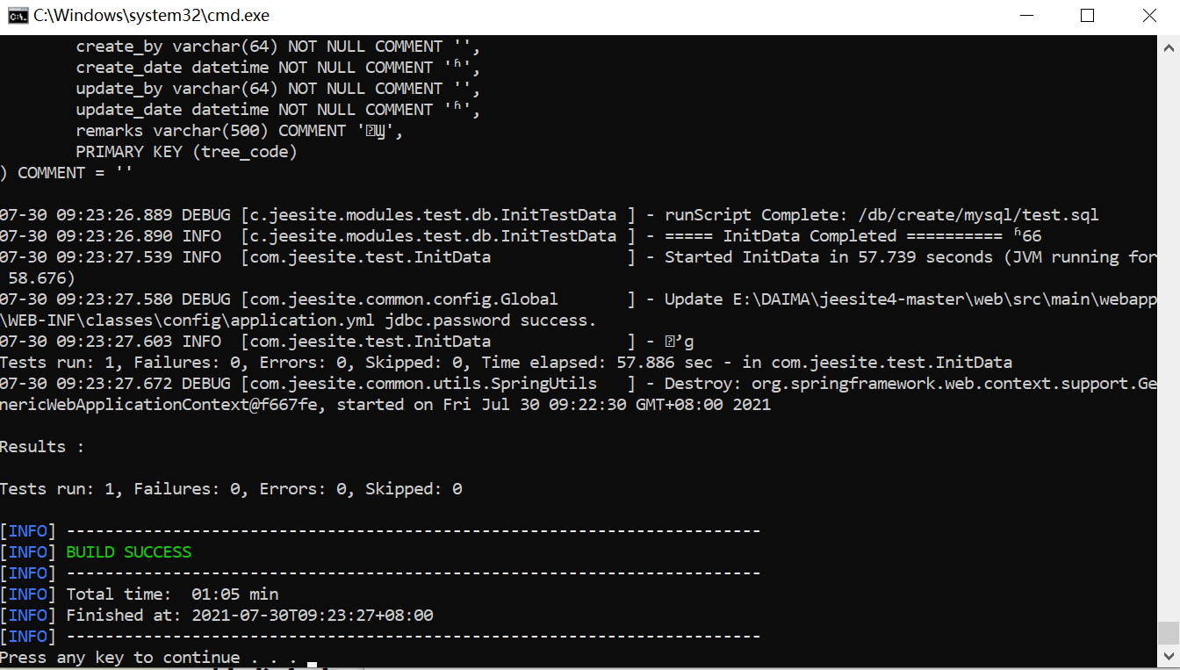Click the C:\Windows\system32\cmd.exe title text

pos(151,16)
